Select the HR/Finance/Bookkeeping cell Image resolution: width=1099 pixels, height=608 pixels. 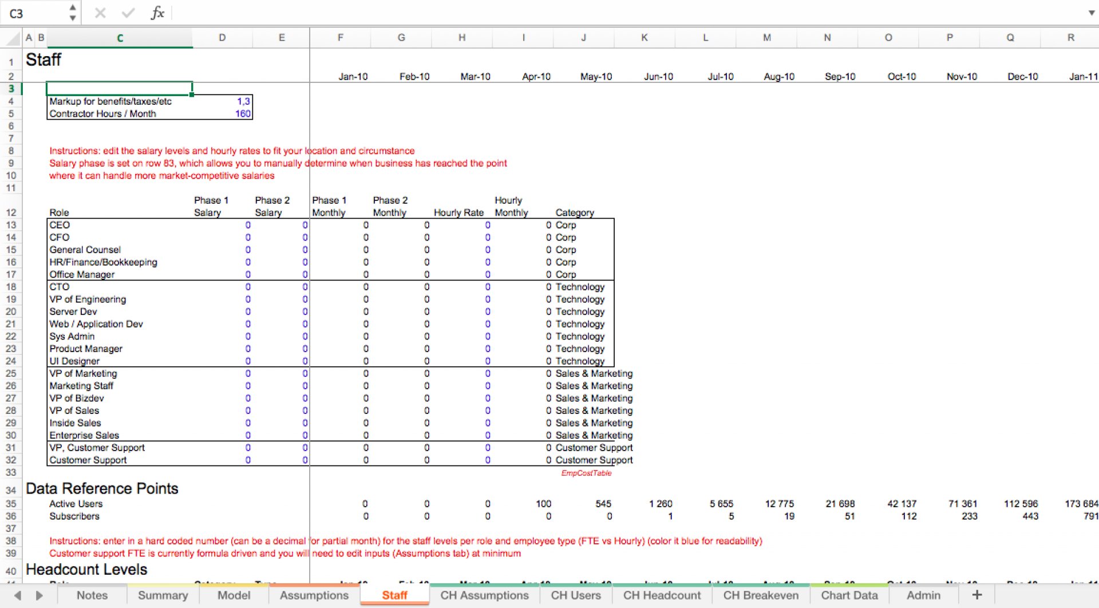120,262
